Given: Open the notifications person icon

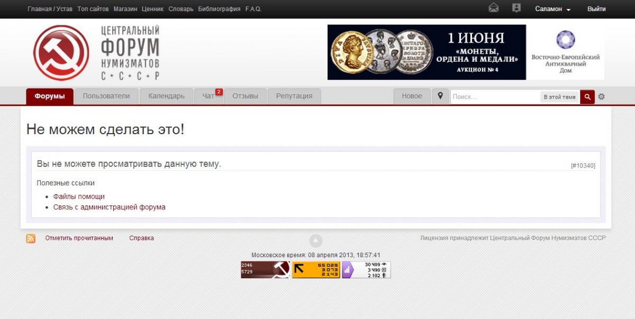Looking at the screenshot, I should pos(516,8).
